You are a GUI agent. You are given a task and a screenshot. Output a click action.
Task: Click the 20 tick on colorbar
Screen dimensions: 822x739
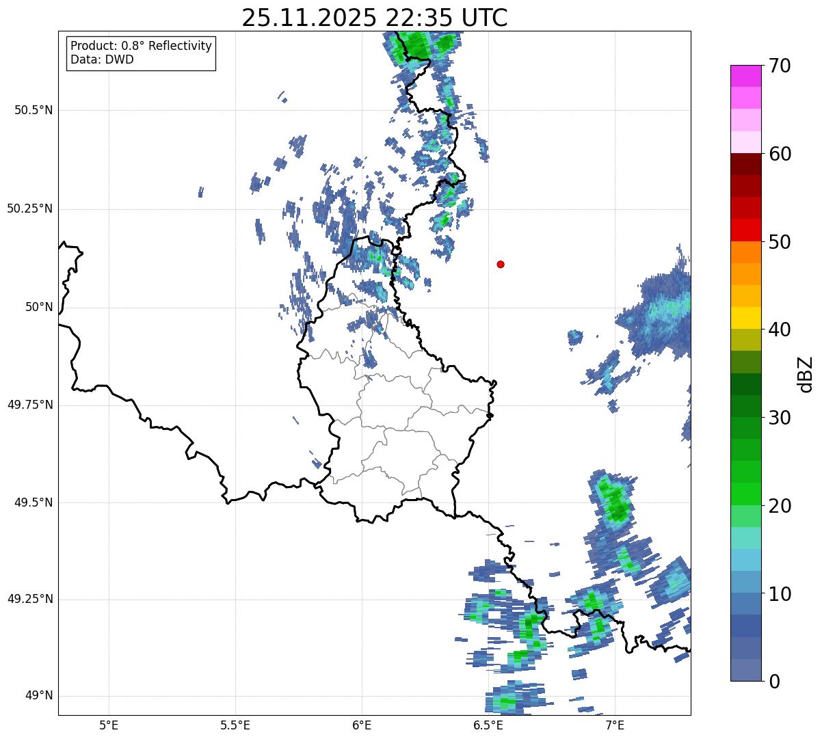pos(780,506)
